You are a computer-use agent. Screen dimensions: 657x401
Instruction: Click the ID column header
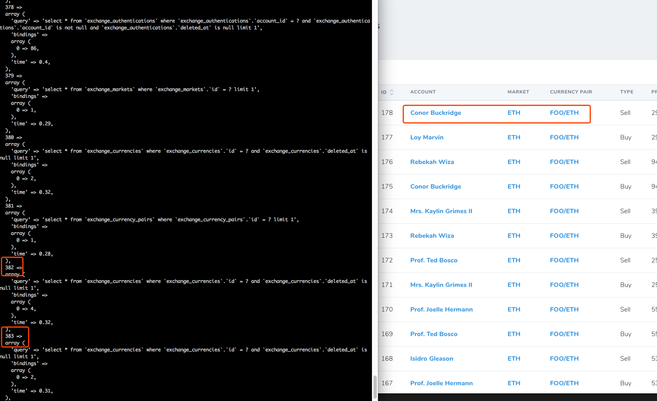pos(384,92)
